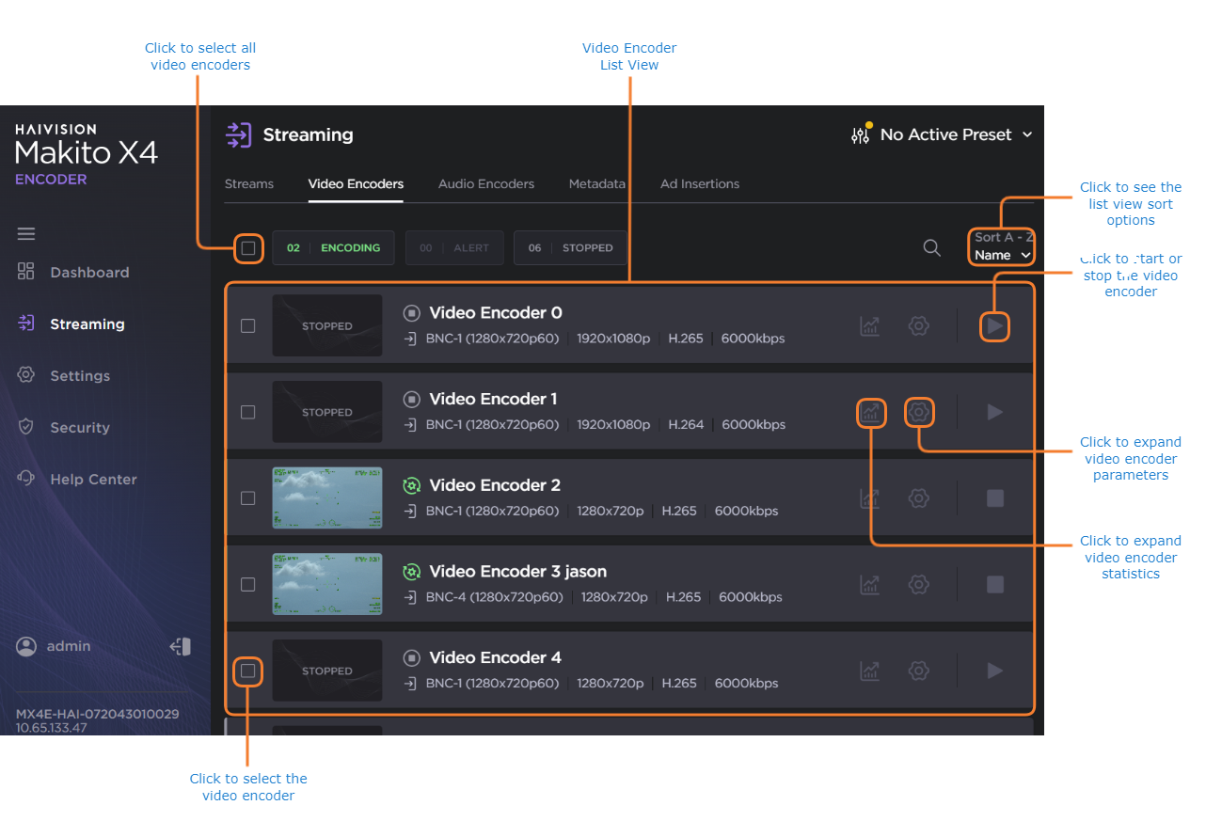
Task: Open statistics for Video Encoder 1
Action: [871, 413]
